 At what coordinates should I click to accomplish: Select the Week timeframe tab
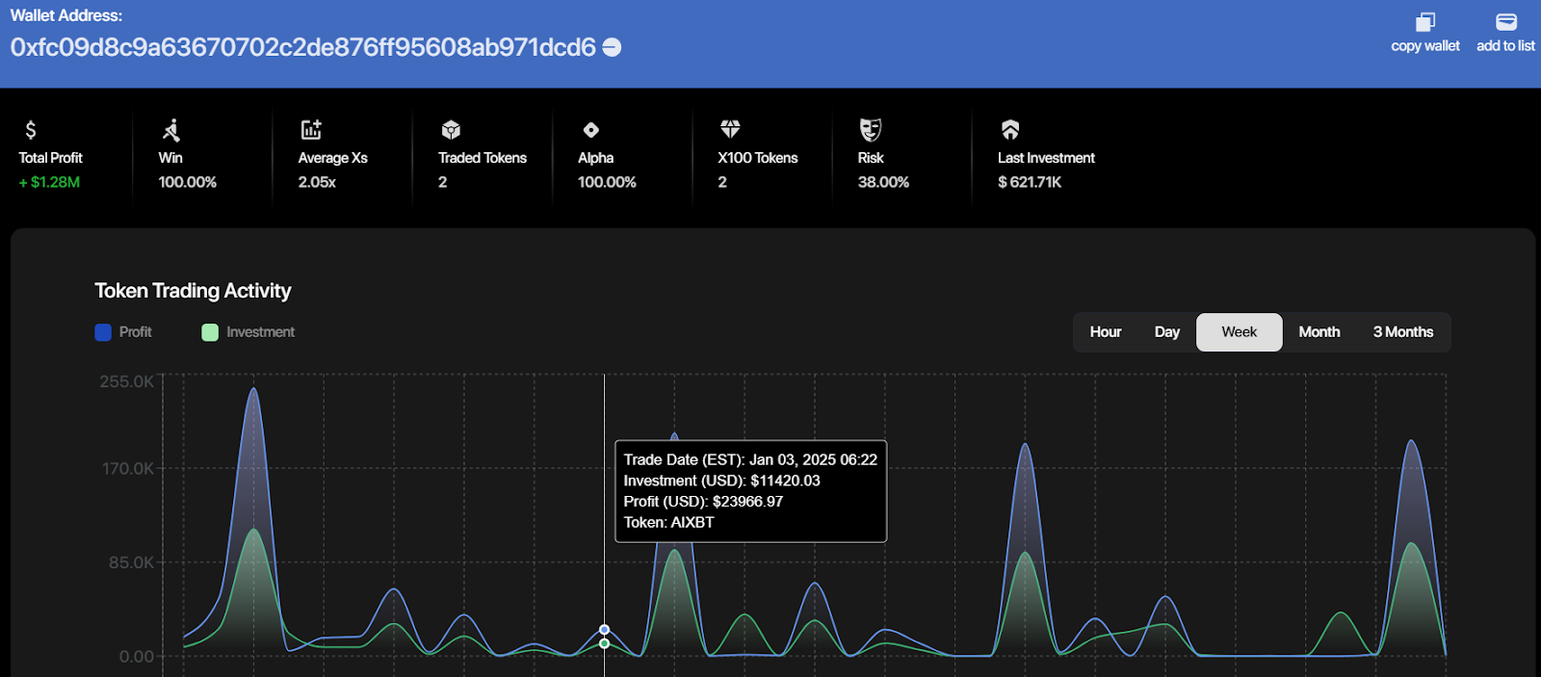(x=1240, y=332)
